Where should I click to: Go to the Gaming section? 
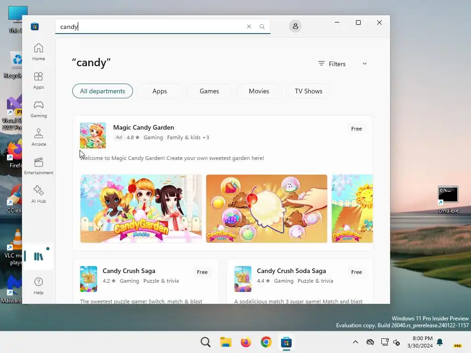click(39, 109)
